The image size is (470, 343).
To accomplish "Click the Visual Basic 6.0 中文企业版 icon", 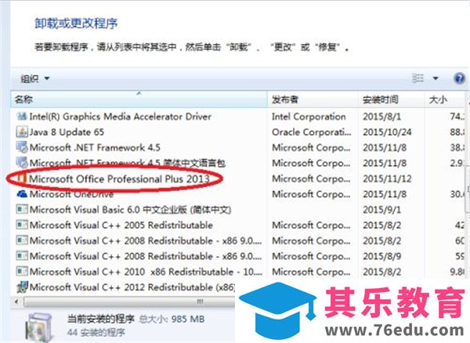I will (x=22, y=209).
